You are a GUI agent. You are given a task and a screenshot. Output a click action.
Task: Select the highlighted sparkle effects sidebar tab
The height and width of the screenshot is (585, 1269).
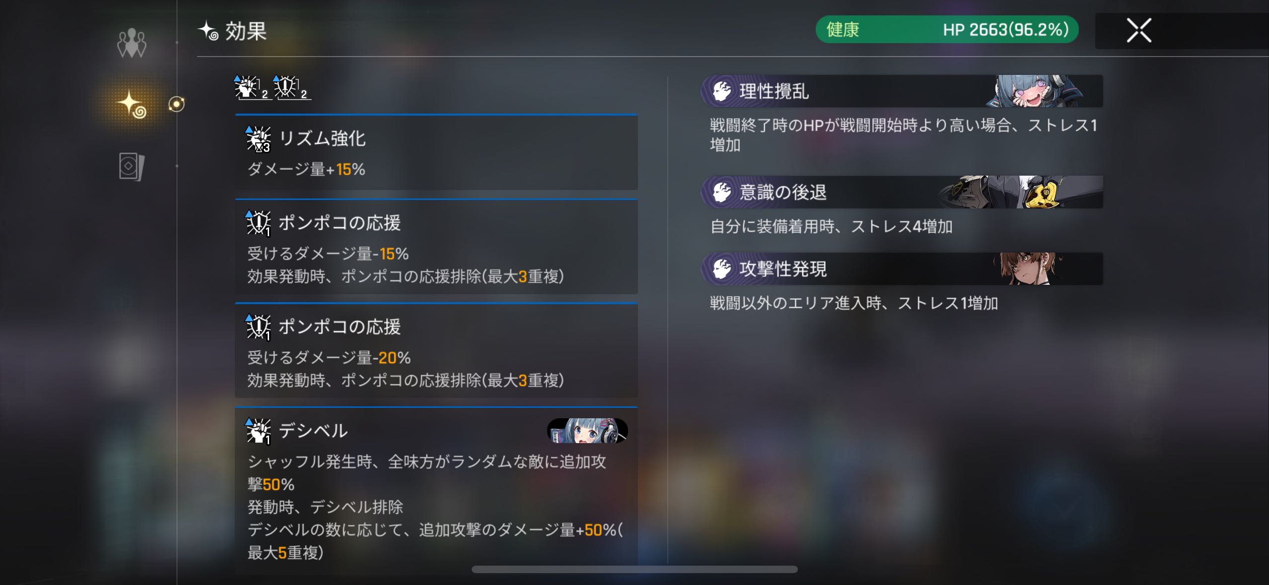[132, 104]
